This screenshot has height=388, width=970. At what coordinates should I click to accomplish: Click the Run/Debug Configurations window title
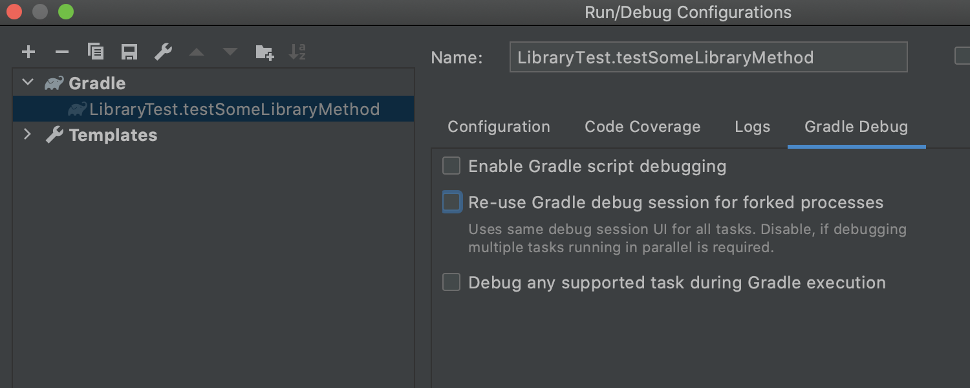pos(688,12)
